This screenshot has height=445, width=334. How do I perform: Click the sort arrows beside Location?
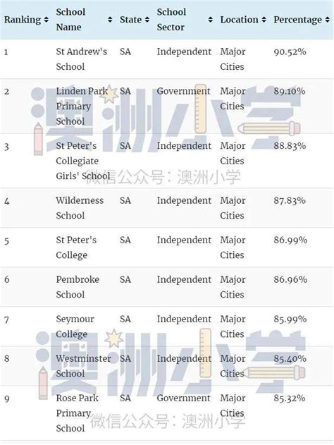[264, 20]
